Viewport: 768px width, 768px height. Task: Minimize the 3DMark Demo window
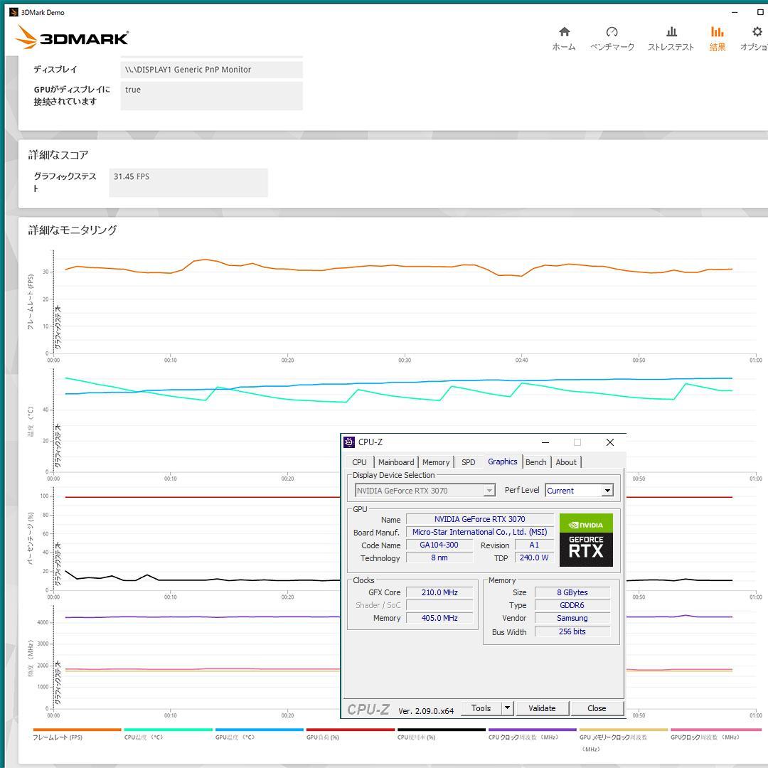(x=734, y=12)
